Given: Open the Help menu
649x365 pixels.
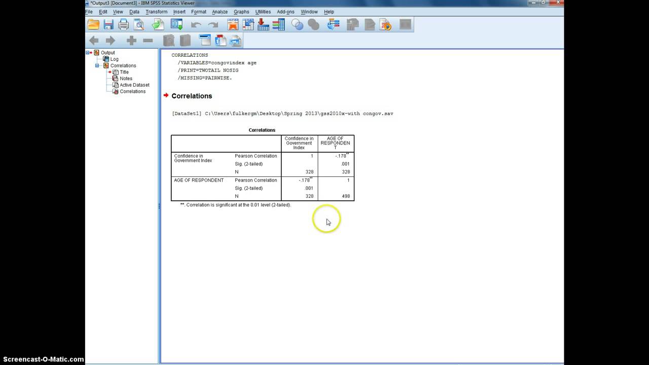Looking at the screenshot, I should (x=329, y=12).
